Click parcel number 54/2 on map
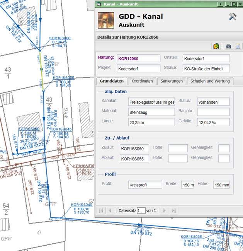Viewport: 243px width, 251px height. tap(6, 209)
